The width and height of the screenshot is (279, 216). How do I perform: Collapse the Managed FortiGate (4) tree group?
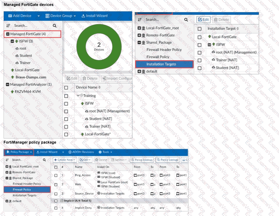pyautogui.click(x=8, y=34)
